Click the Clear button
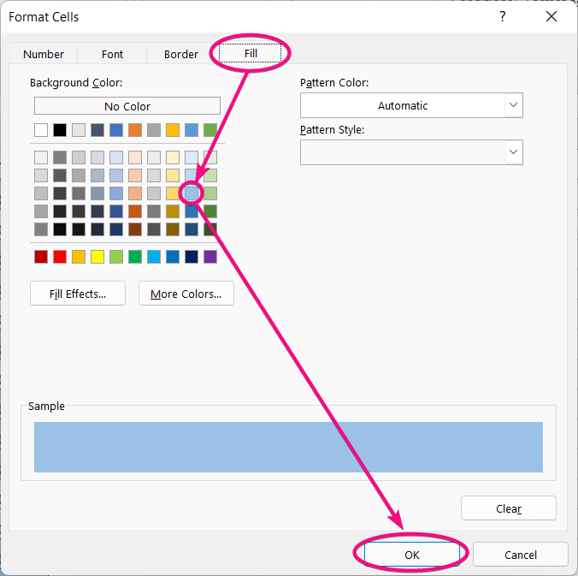The image size is (578, 576). 509,508
